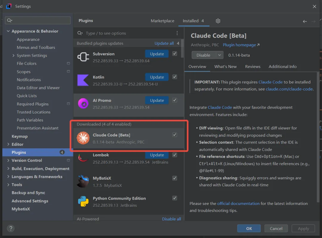Click the Plugins update count badge
Screen dimensions: 322x238
click(62, 152)
